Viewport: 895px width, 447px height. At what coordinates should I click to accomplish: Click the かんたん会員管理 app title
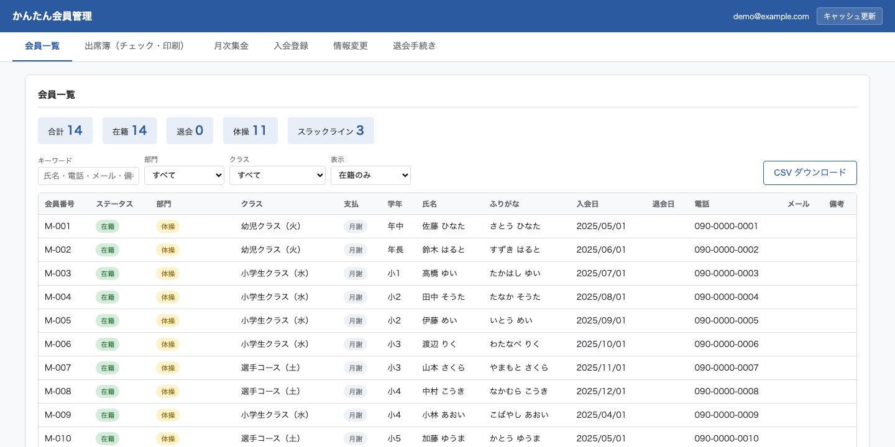coord(52,16)
